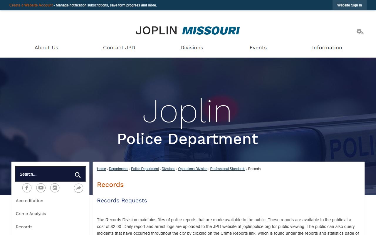
Task: Click the Joplin Police Department banner title
Action: (x=187, y=122)
